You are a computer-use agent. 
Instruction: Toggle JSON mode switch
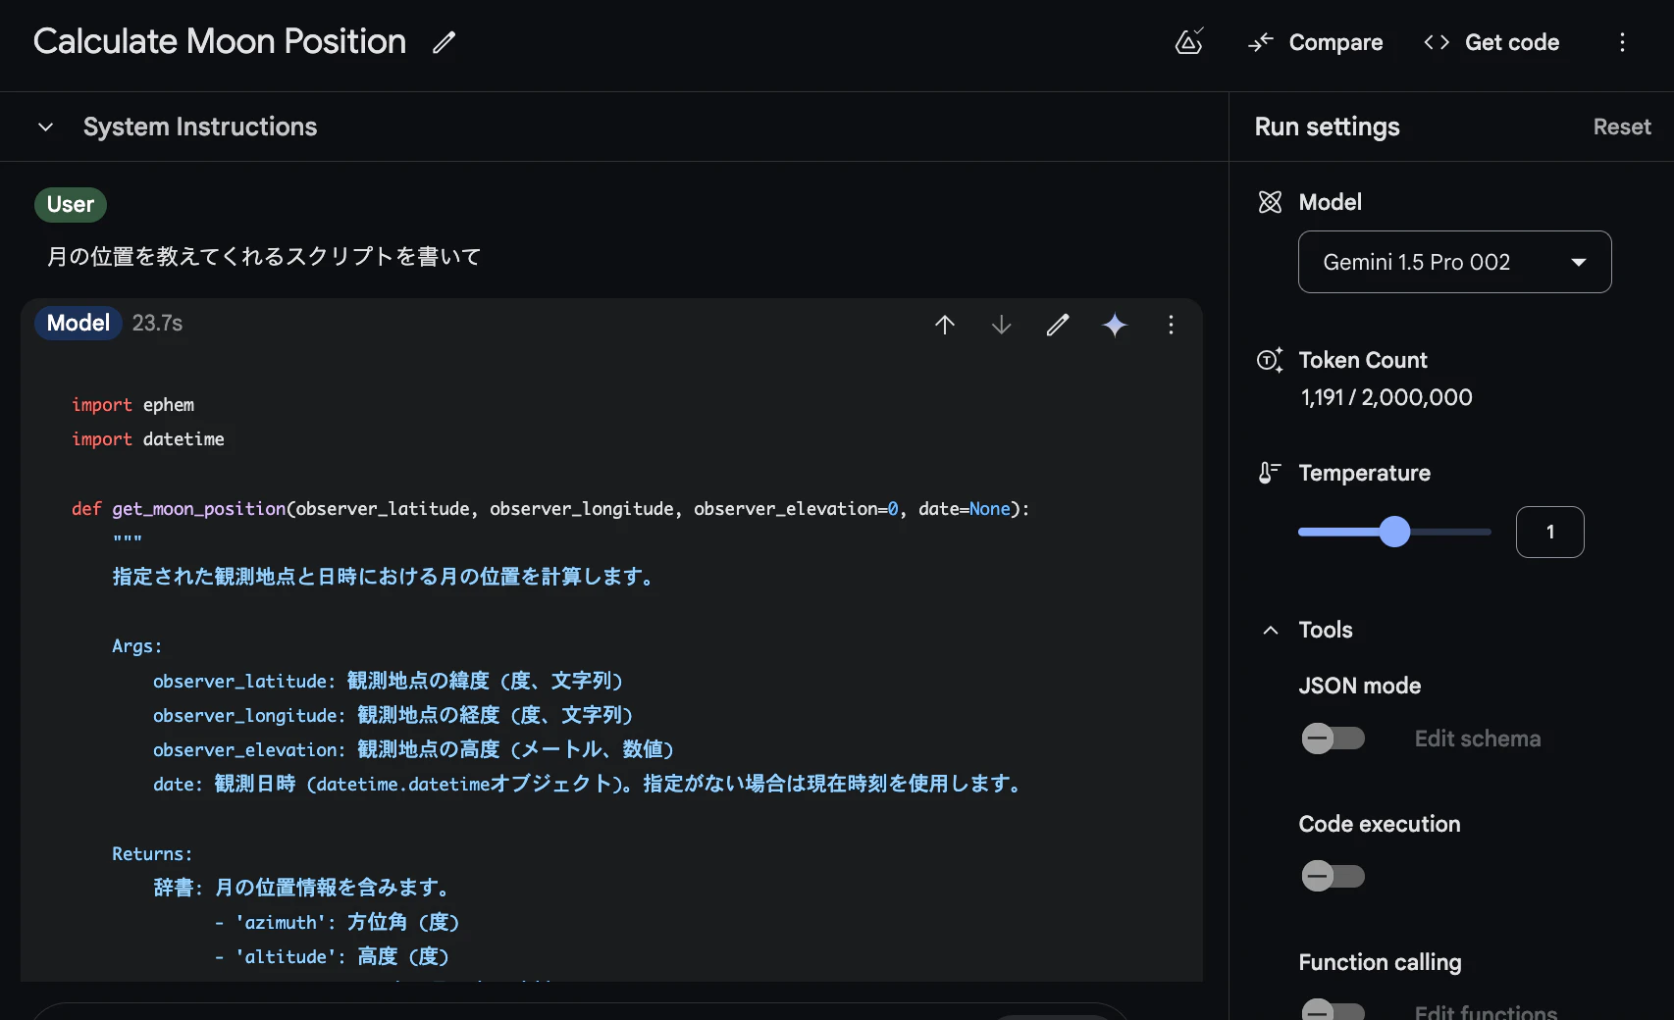click(x=1333, y=739)
